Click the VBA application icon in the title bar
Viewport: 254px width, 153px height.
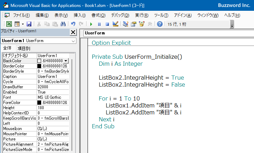coord(6,5)
